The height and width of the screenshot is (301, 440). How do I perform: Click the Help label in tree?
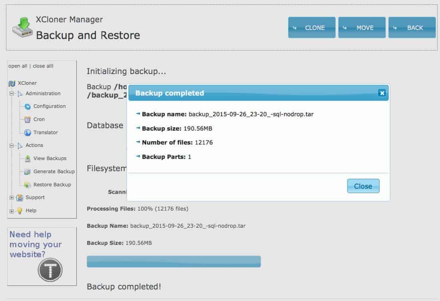pyautogui.click(x=31, y=210)
